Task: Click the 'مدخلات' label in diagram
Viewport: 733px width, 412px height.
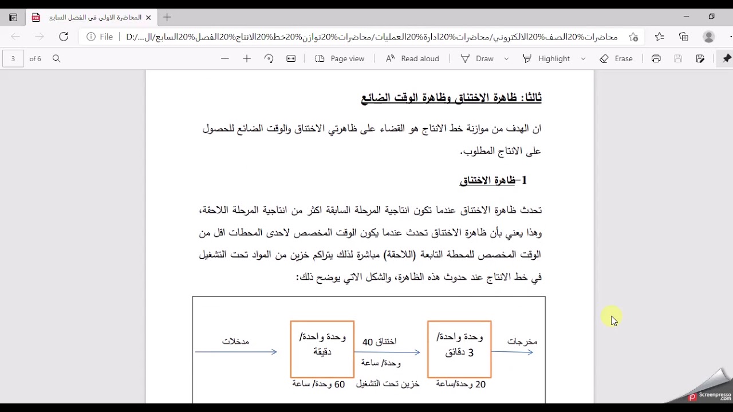Action: tap(235, 341)
